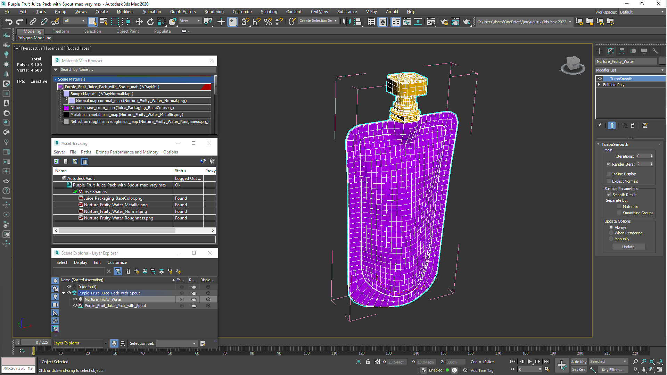
Task: Open the selection filter All dropdown
Action: click(75, 21)
